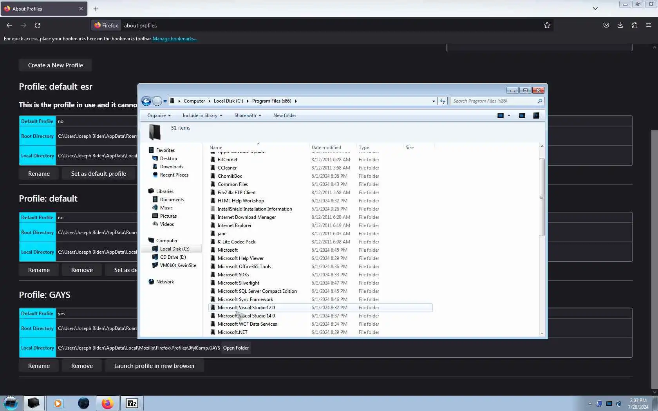This screenshot has height=411, width=658.
Task: Open the Share with dropdown
Action: coord(248,115)
